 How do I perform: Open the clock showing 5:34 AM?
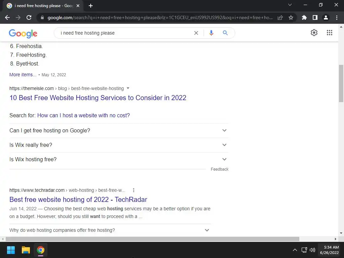(x=329, y=250)
